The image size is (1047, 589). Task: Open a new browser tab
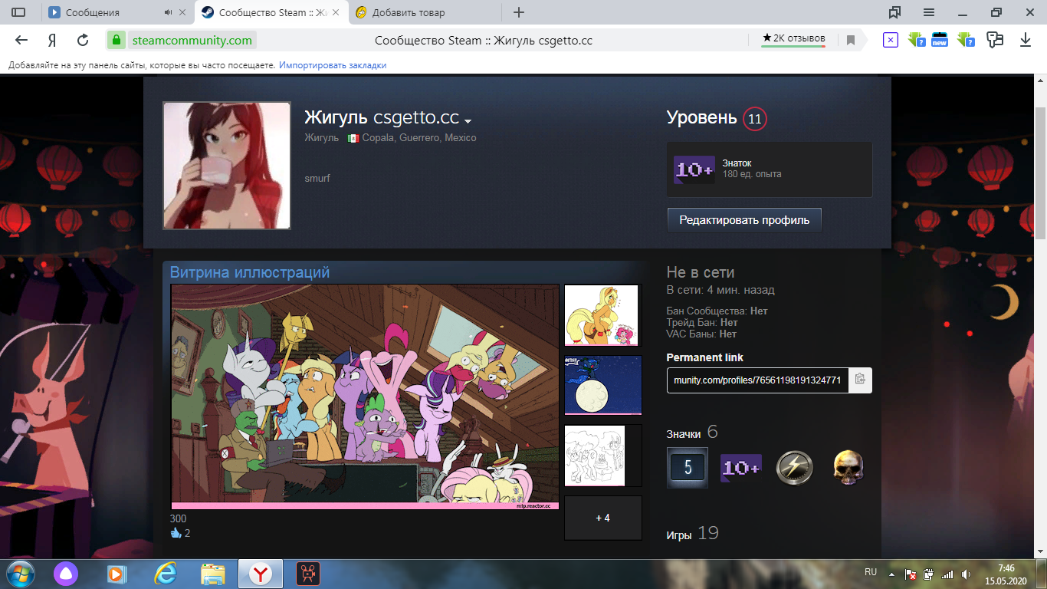pyautogui.click(x=519, y=12)
